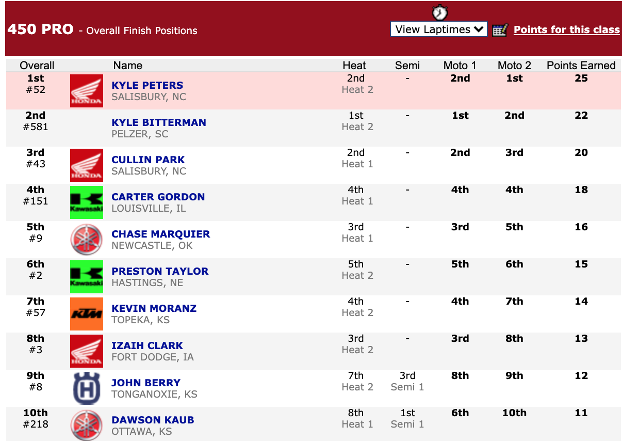
Task: Open Kyle Peters rider profile link
Action: [147, 85]
